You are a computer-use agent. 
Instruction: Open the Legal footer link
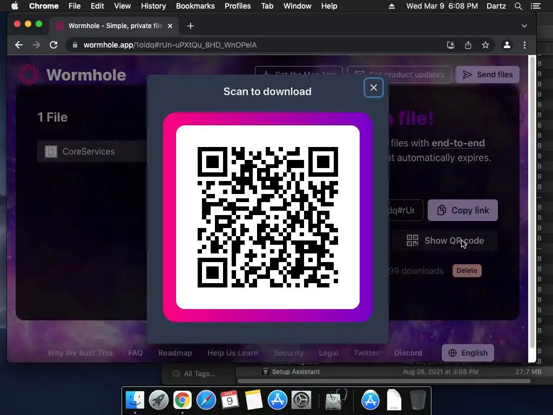329,353
